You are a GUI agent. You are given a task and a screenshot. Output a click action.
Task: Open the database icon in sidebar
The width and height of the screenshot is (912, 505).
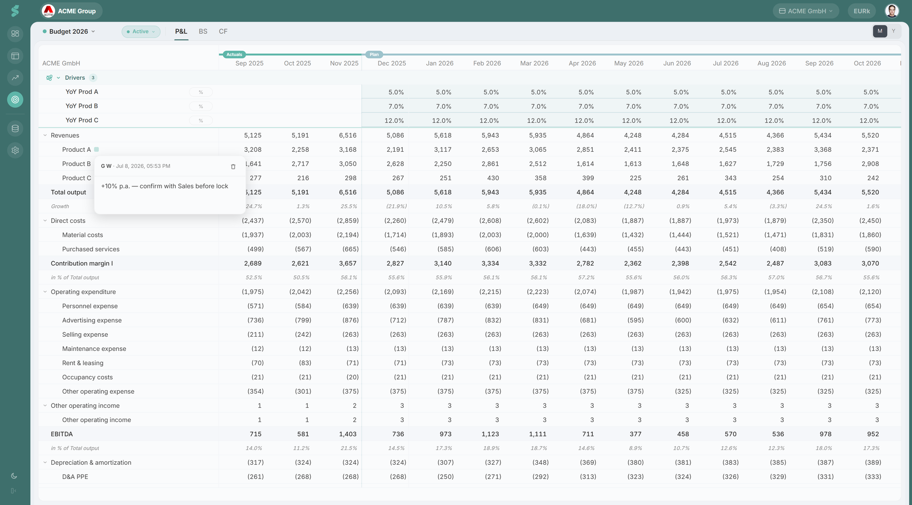[x=15, y=129]
